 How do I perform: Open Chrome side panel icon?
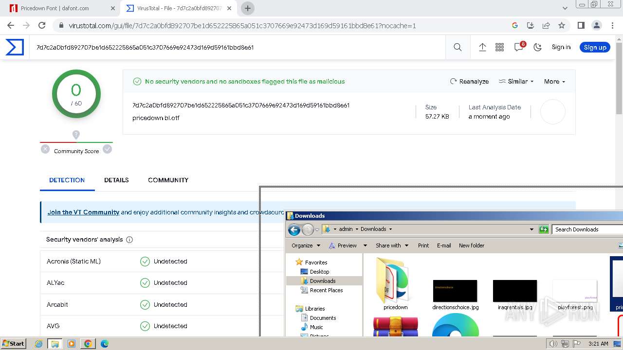tap(581, 25)
